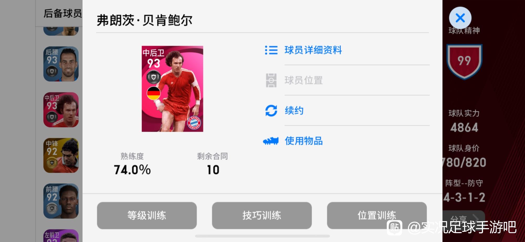Select the 中后卫 93 Beckenbauer sidebar card
Viewport: 525px width, 242px height.
pos(61,110)
